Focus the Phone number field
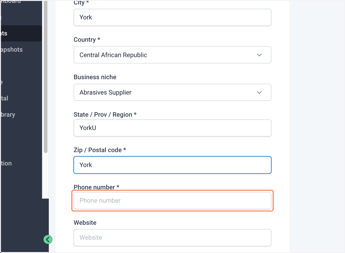 pyautogui.click(x=172, y=201)
